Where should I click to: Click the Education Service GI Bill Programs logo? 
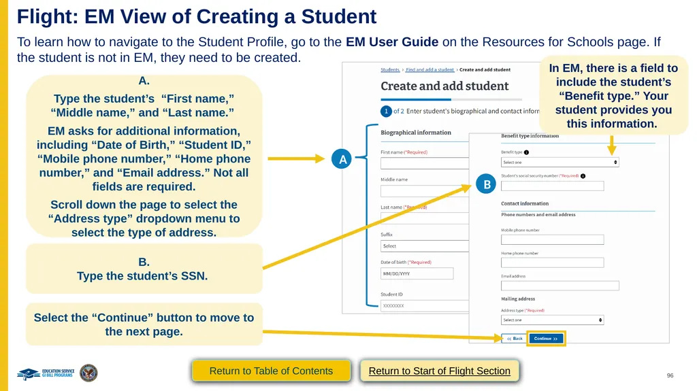pos(46,373)
